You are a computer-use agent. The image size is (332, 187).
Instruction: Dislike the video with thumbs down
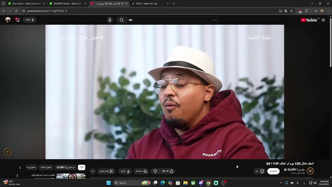(155, 171)
